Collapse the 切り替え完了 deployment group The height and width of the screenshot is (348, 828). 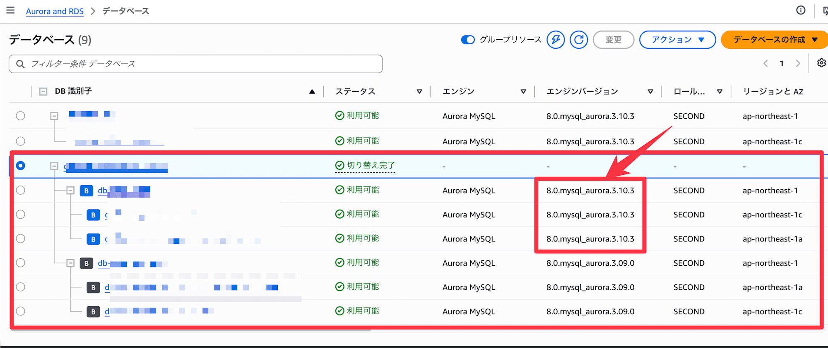pyautogui.click(x=54, y=166)
